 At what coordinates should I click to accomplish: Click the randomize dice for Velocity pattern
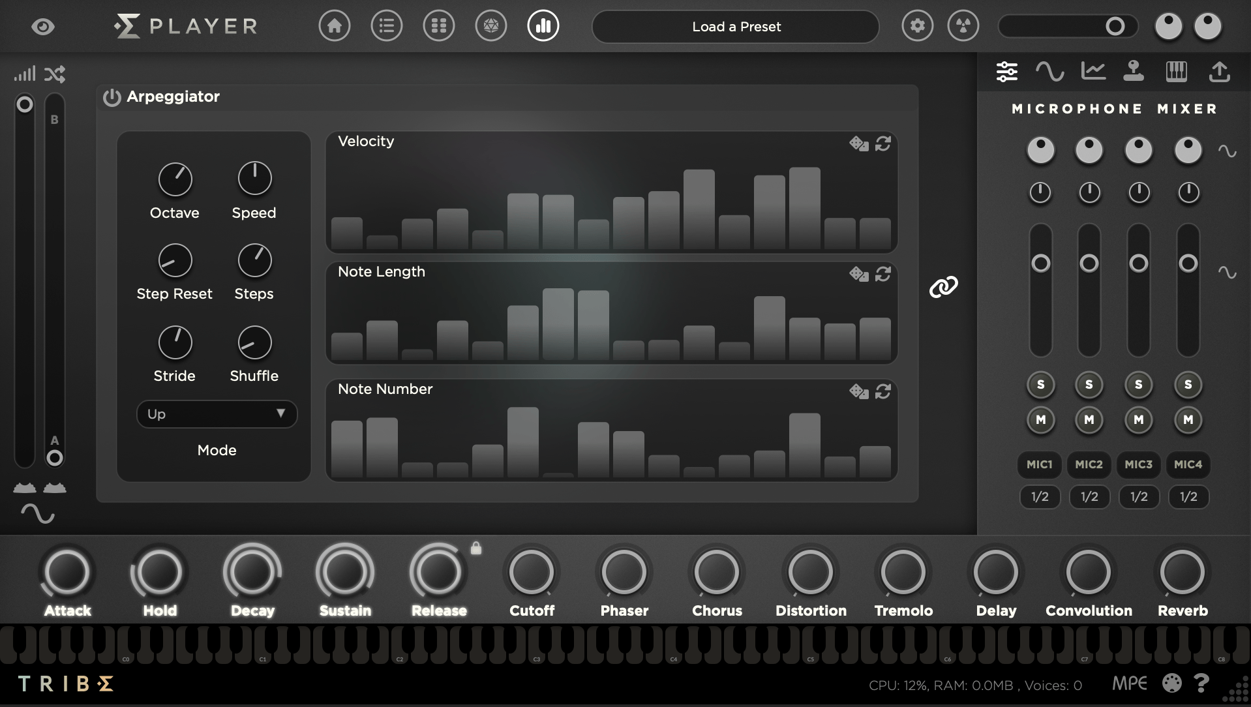[x=858, y=143]
